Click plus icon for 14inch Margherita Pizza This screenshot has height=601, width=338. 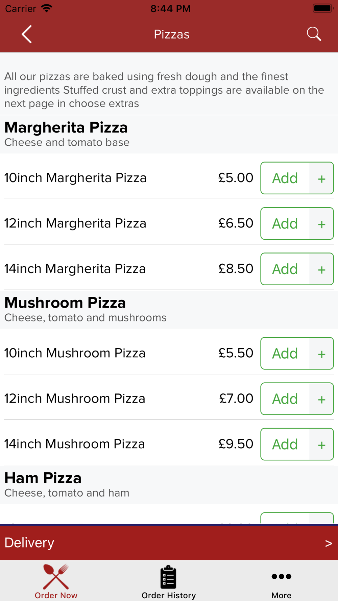point(321,269)
